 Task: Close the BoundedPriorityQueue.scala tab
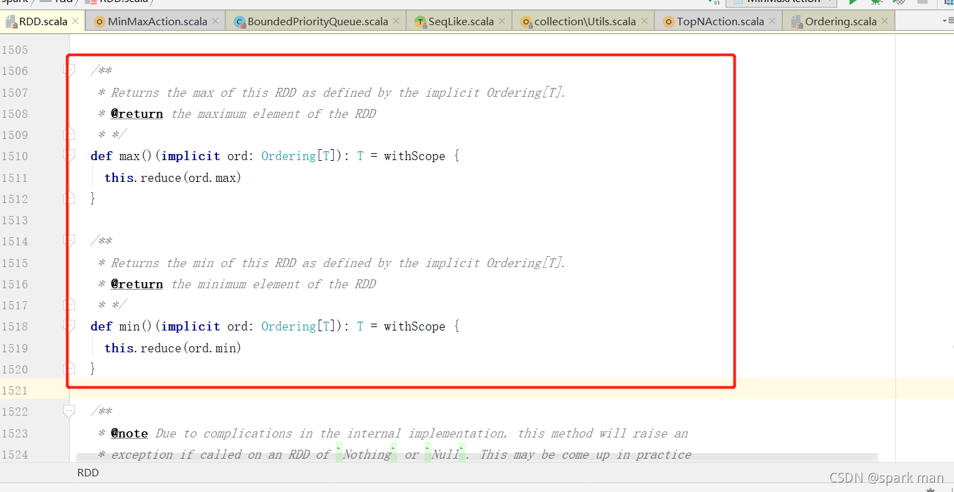click(x=397, y=21)
